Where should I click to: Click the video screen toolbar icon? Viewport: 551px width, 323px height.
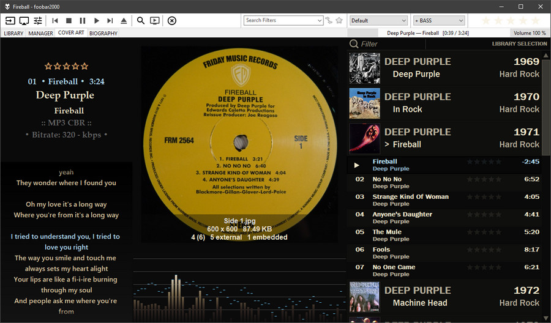pyautogui.click(x=155, y=21)
